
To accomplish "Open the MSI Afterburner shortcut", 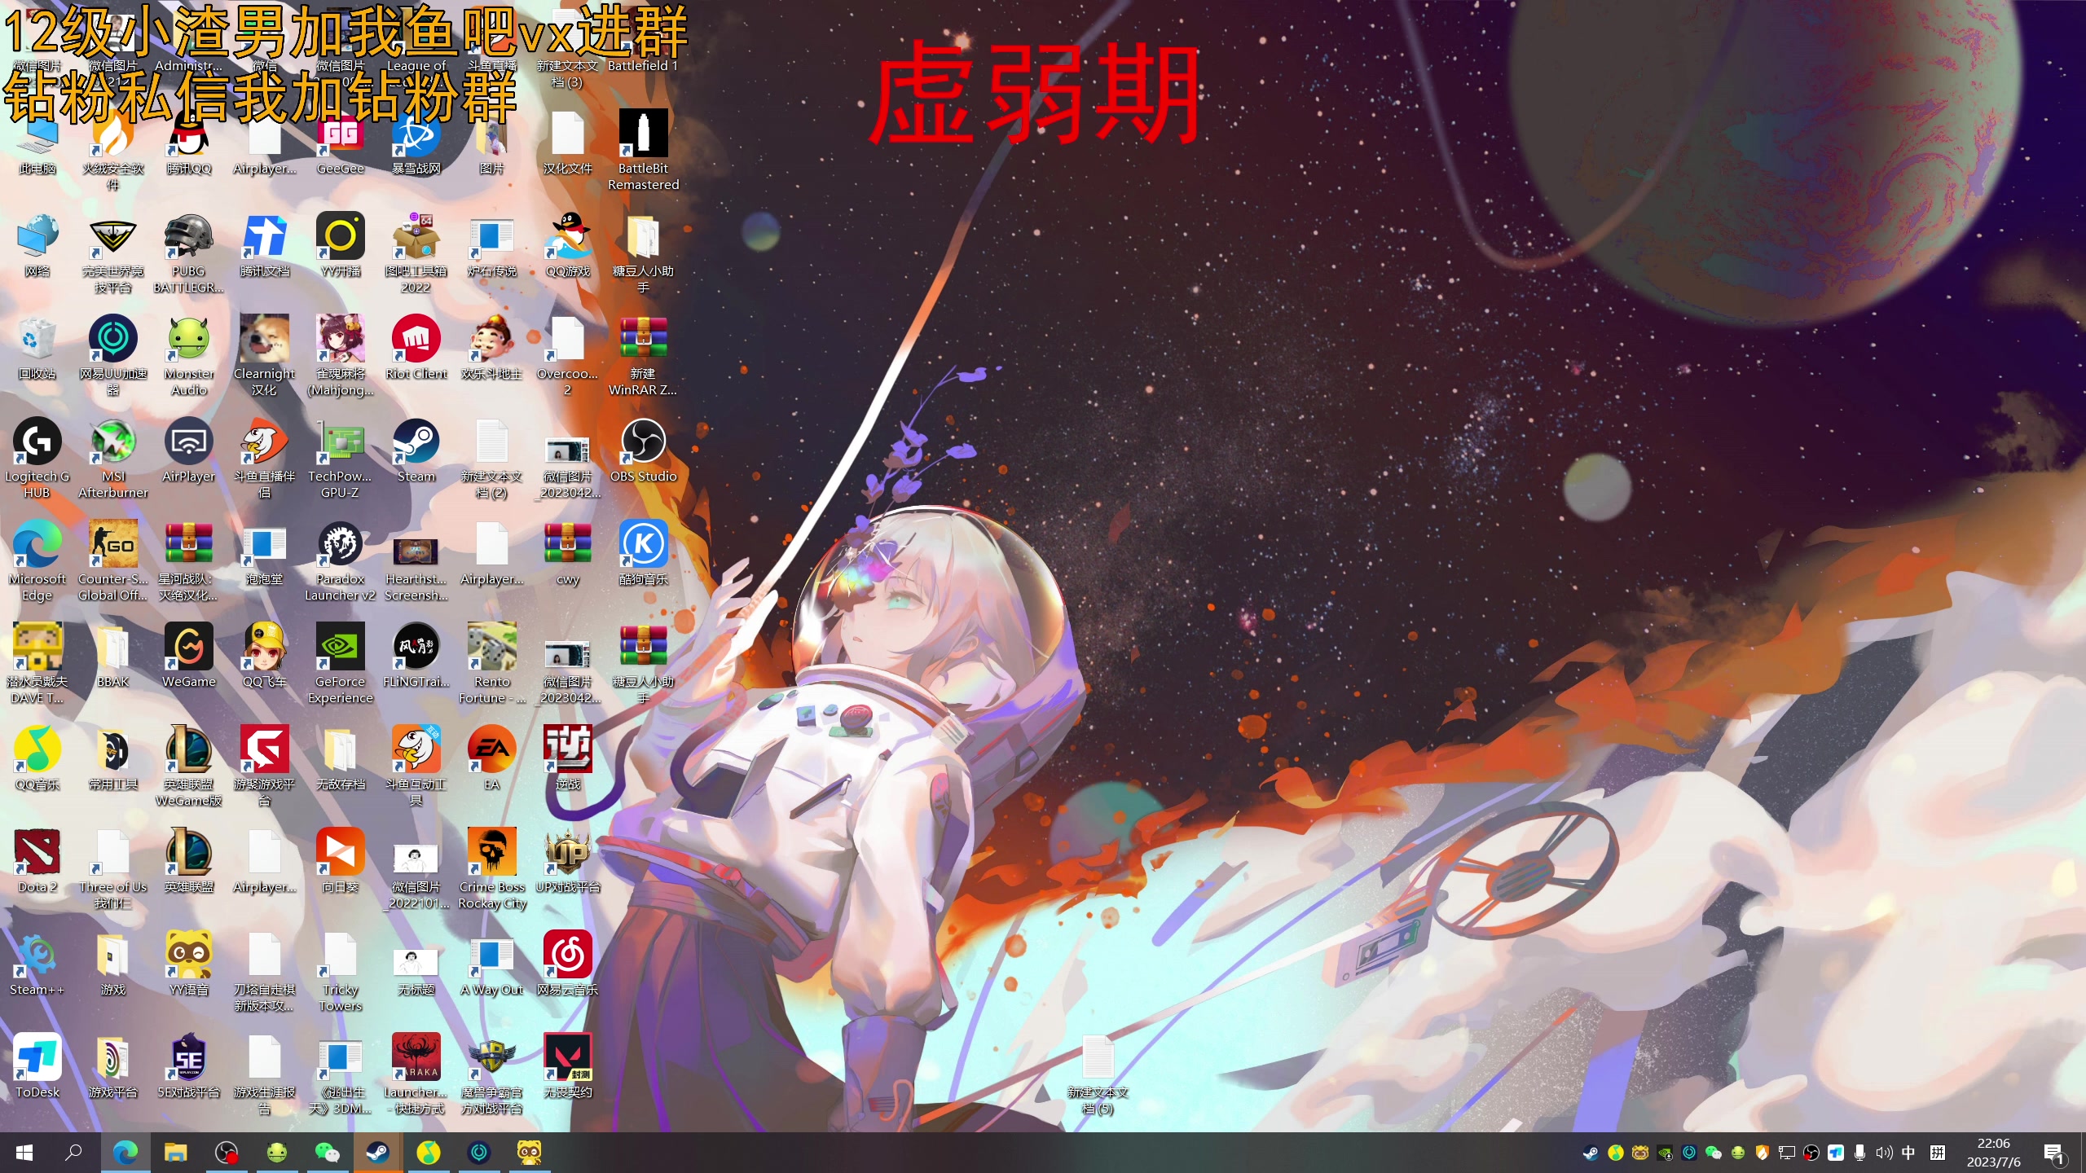I will point(113,459).
